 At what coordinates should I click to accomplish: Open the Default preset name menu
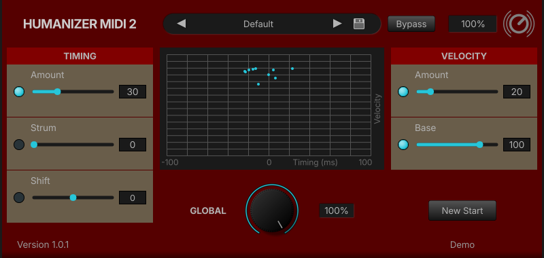[x=258, y=24]
